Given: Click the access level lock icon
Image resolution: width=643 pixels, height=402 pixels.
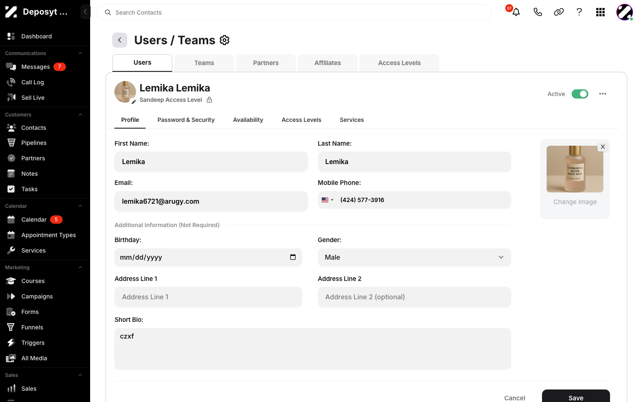Looking at the screenshot, I should point(209,100).
